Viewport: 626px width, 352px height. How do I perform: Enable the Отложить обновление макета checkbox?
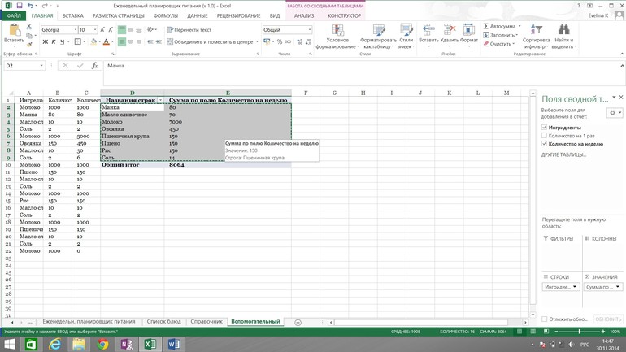(x=545, y=319)
